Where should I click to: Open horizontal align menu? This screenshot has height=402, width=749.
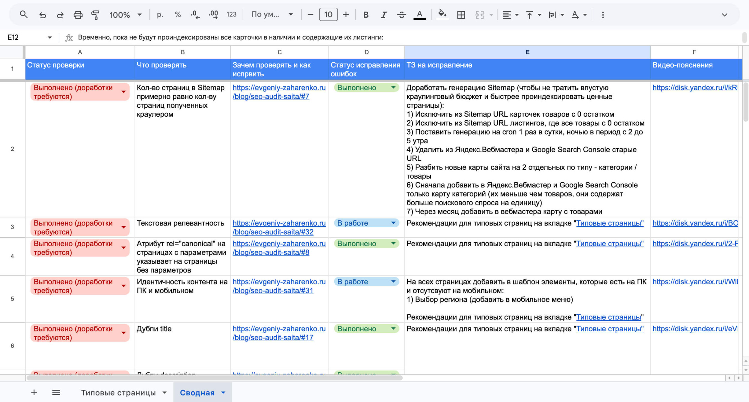click(x=510, y=15)
